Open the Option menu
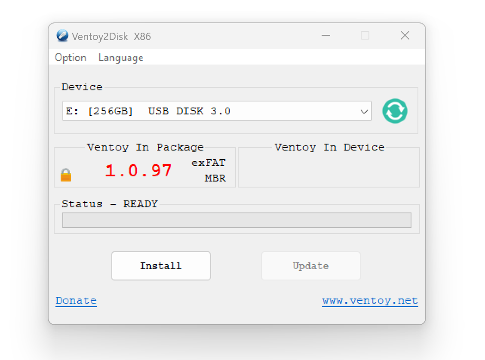The width and height of the screenshot is (485, 360). point(71,57)
